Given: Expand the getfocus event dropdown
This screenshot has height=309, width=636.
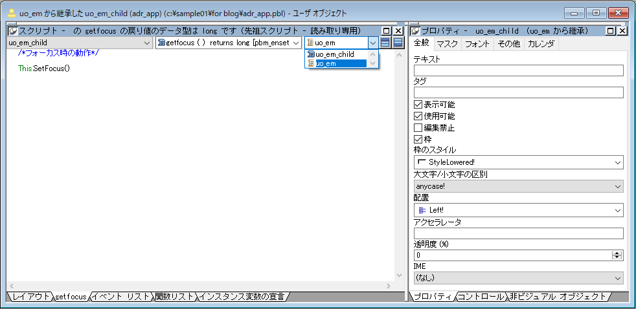Looking at the screenshot, I should (x=296, y=43).
